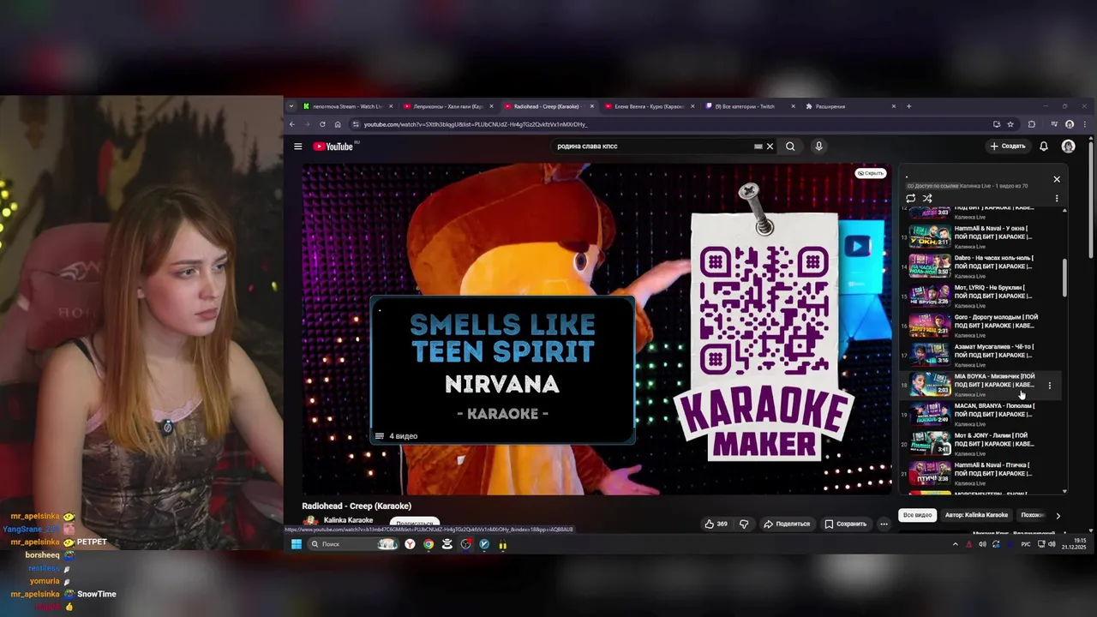Select the Автор: Kalinka Karaoke chip
This screenshot has width=1097, height=617.
click(x=976, y=515)
